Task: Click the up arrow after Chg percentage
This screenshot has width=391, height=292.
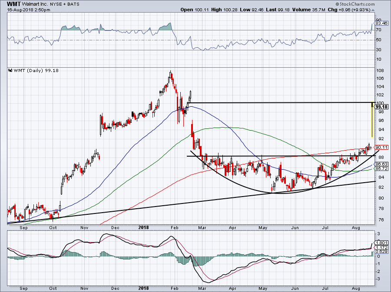Action: (373, 10)
